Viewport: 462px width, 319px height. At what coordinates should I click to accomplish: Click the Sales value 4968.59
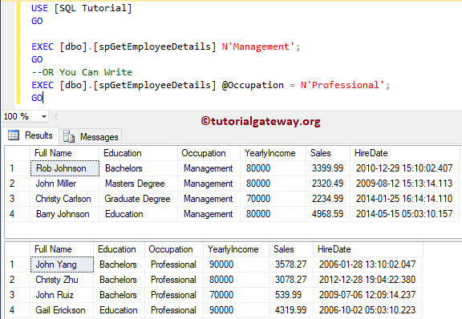click(328, 214)
